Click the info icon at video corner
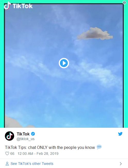 [x=124, y=3]
